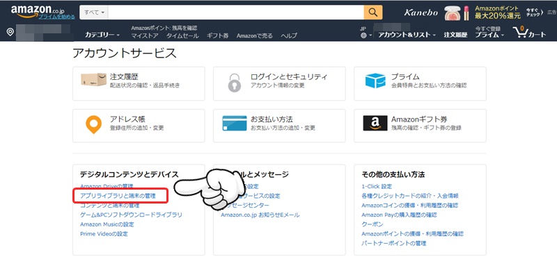The image size is (557, 257).
Task: Open Amazonポイントの獲得・利用履歴の確認 link
Action: pyautogui.click(x=412, y=234)
